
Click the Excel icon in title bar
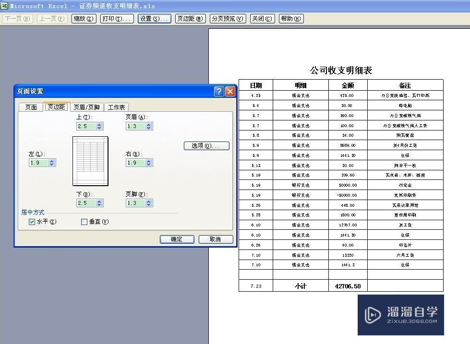coord(5,6)
